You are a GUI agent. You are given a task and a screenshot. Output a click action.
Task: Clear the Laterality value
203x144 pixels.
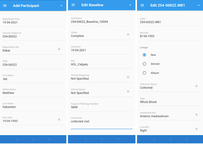[196, 129]
